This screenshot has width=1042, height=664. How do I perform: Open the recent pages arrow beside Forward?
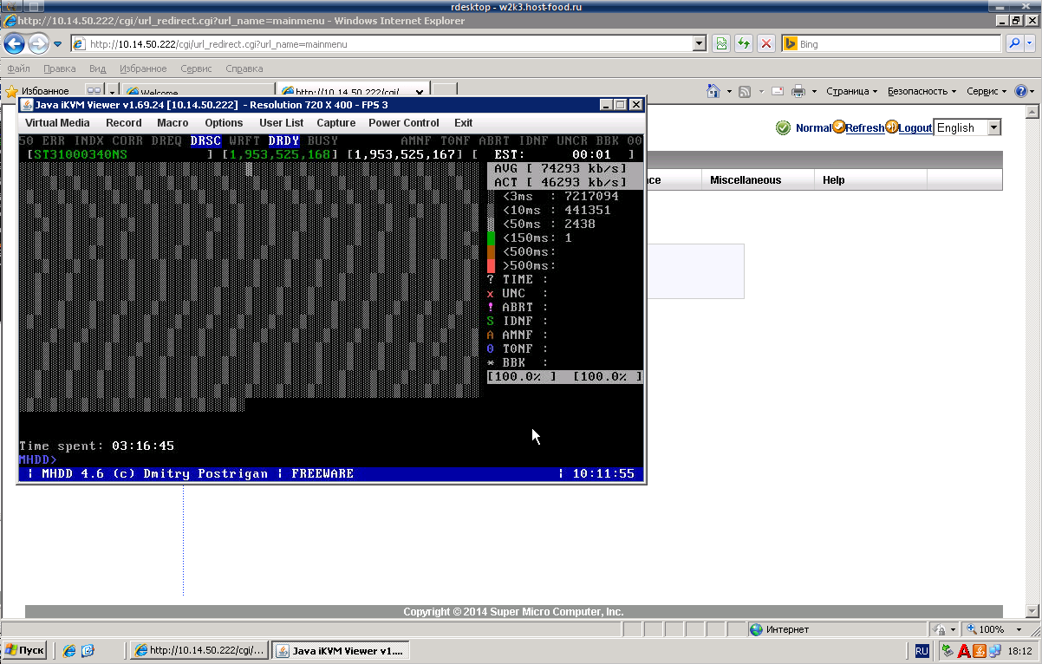point(58,44)
